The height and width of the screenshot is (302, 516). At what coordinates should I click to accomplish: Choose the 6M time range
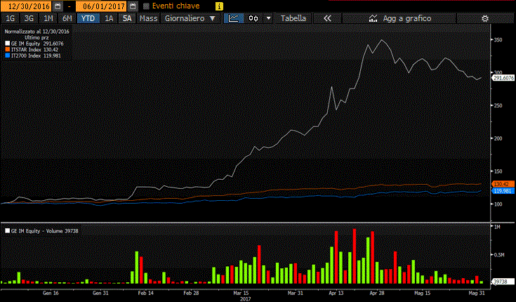click(x=67, y=18)
